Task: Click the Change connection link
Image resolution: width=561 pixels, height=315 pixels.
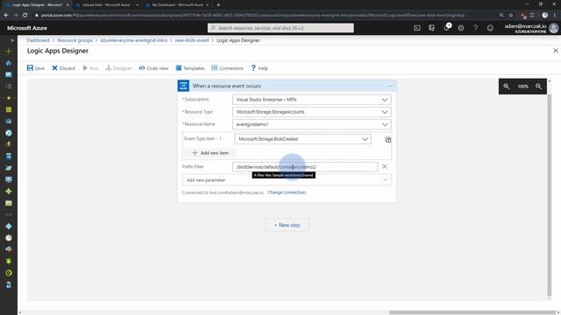Action: pos(287,192)
